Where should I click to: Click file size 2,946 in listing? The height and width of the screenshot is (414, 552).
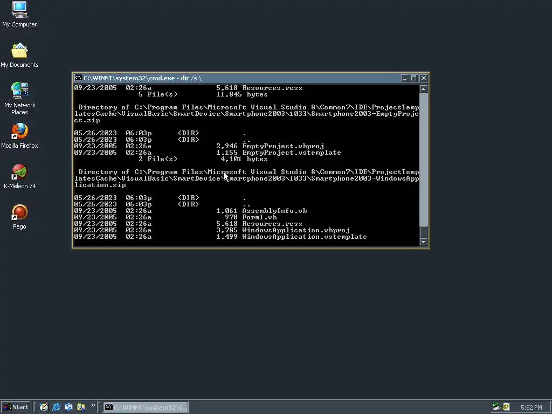pos(227,146)
